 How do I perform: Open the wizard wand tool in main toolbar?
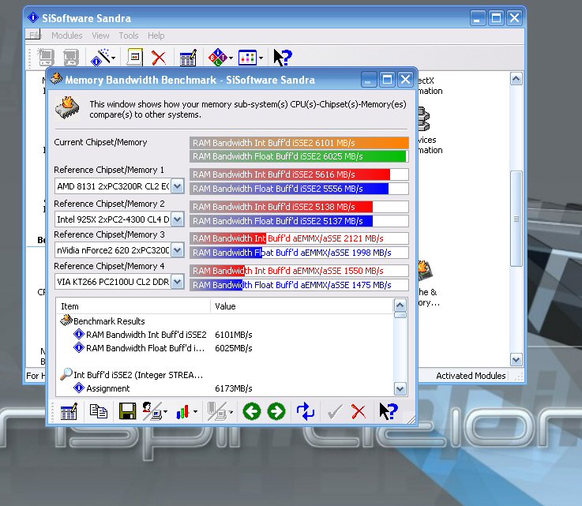click(100, 58)
